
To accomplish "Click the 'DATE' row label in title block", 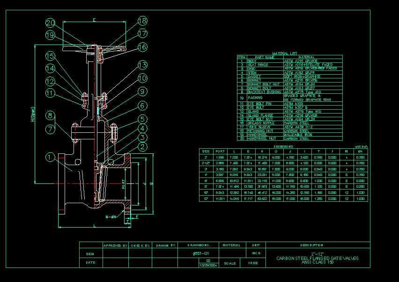I will (x=90, y=262).
